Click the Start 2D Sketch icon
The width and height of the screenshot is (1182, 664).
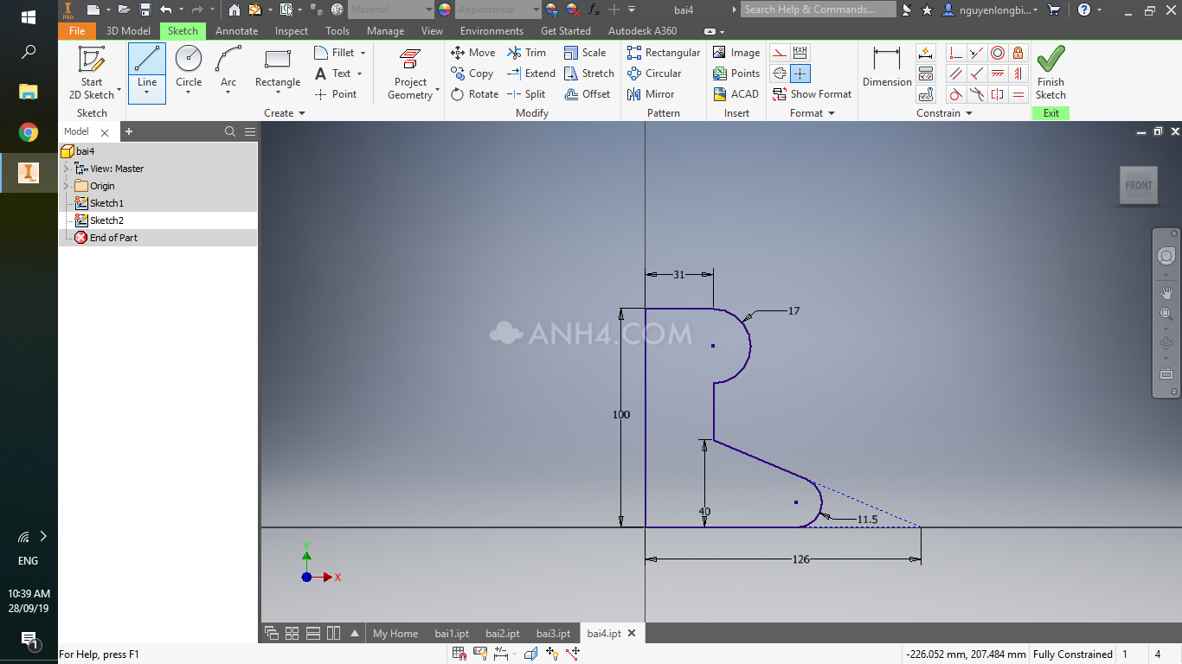click(92, 59)
